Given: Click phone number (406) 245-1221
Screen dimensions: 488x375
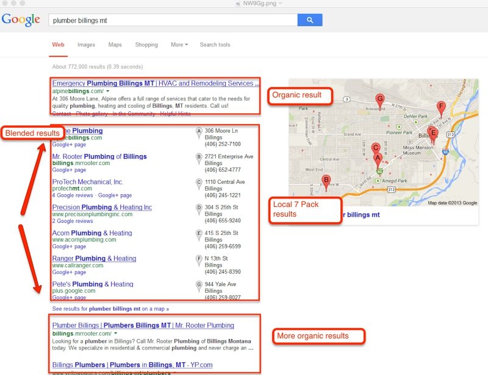Looking at the screenshot, I should point(223,195).
